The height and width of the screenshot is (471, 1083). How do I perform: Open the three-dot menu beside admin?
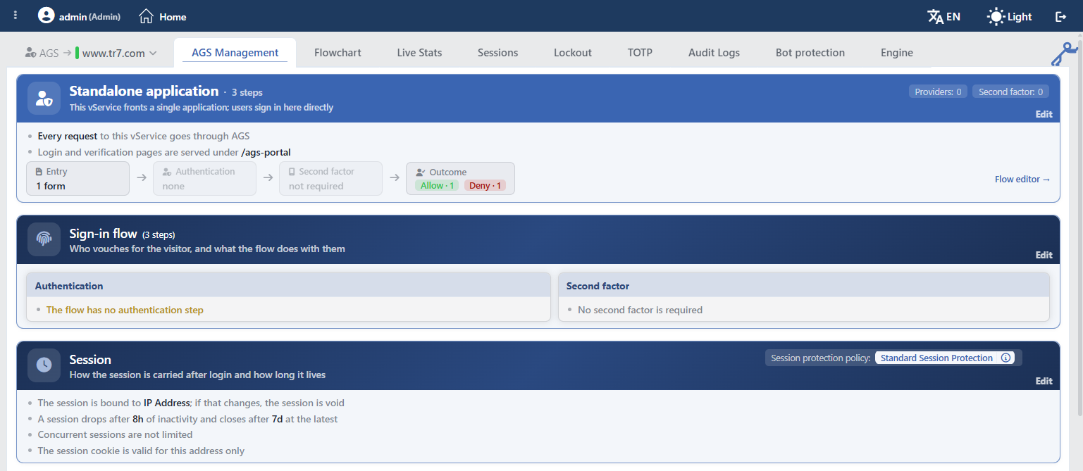point(16,15)
